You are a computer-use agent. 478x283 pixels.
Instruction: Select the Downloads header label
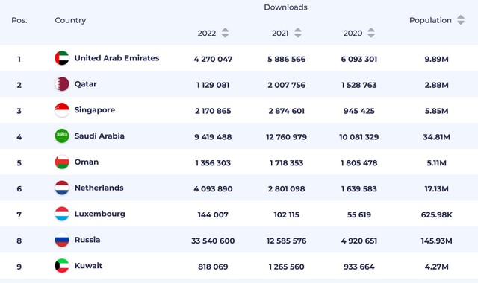(285, 7)
